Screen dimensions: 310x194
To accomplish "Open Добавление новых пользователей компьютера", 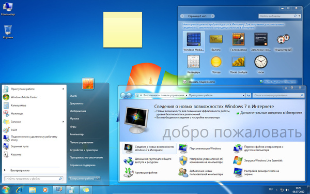I will [x=200, y=172].
